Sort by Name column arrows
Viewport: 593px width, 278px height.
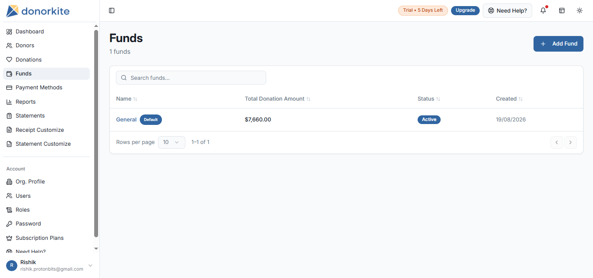click(x=135, y=99)
